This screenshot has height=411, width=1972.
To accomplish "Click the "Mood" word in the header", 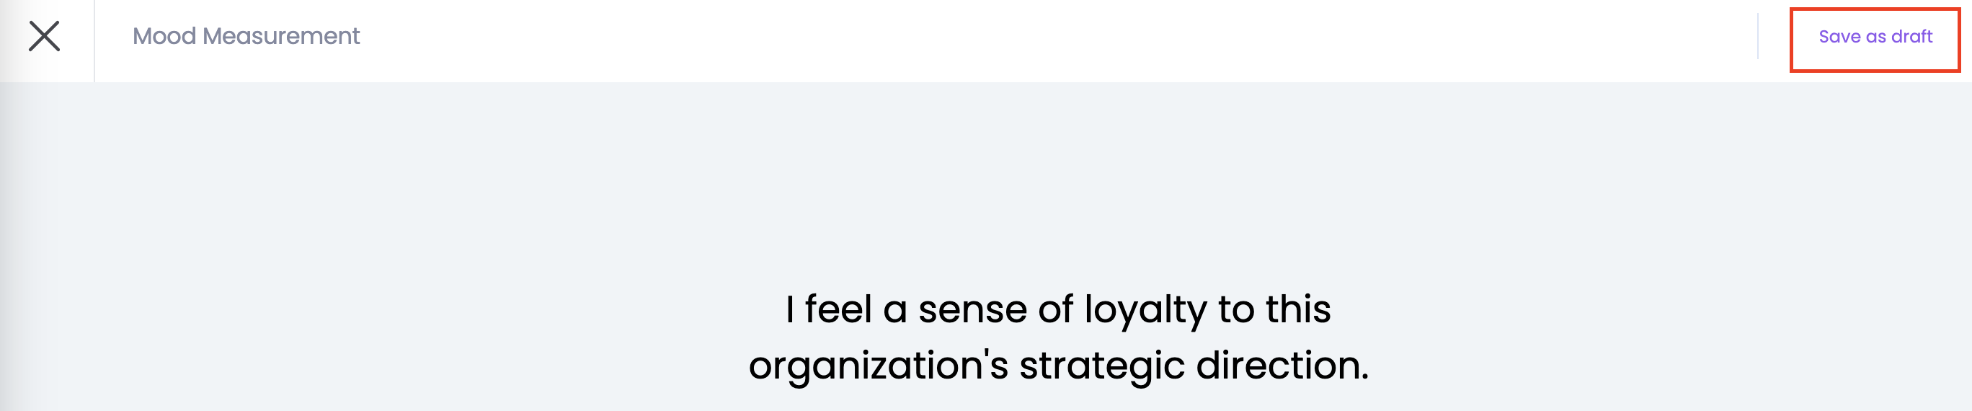I will [x=164, y=36].
